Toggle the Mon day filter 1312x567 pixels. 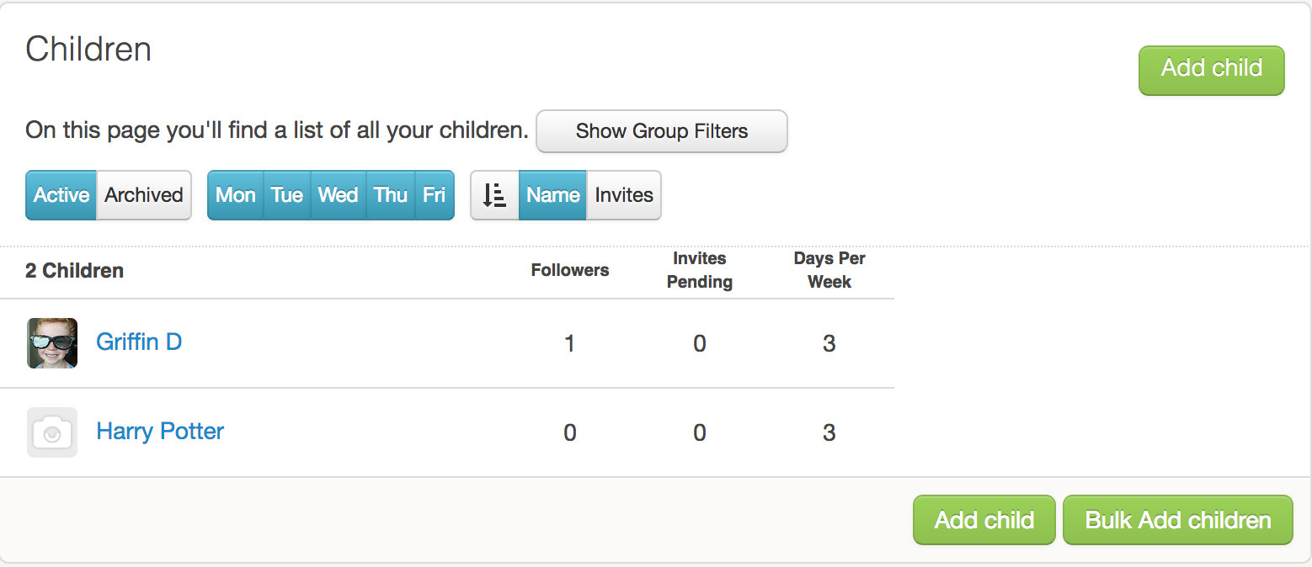point(236,195)
